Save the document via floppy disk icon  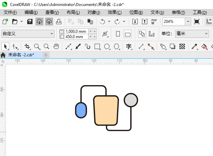(30, 22)
